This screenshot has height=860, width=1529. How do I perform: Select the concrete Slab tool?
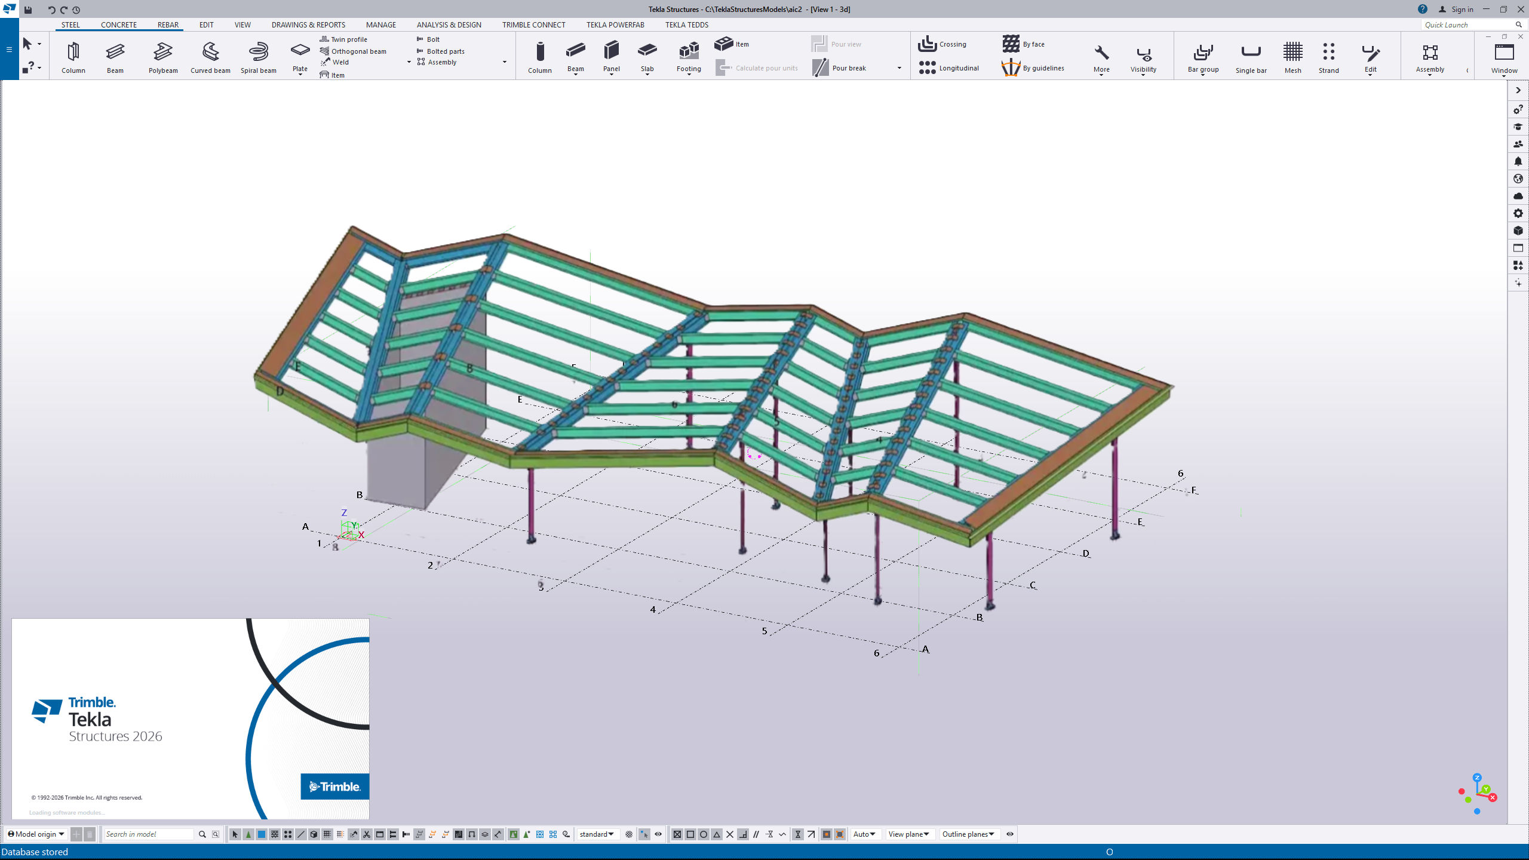[647, 57]
